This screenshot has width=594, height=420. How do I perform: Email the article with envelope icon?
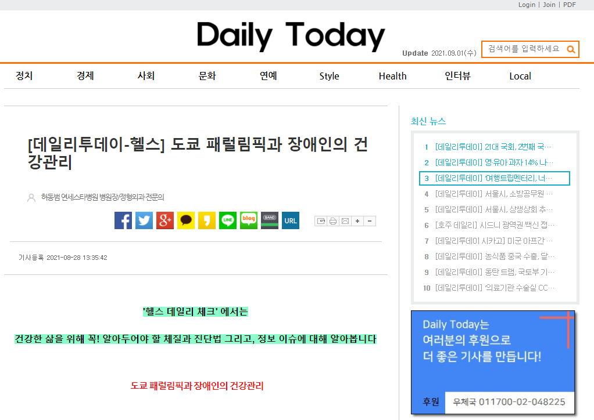pos(345,221)
